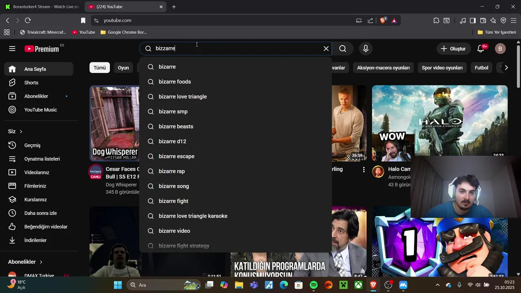521x293 pixels.
Task: Open the Trivialcraft: Minecraft bookmark
Action: pos(42,32)
